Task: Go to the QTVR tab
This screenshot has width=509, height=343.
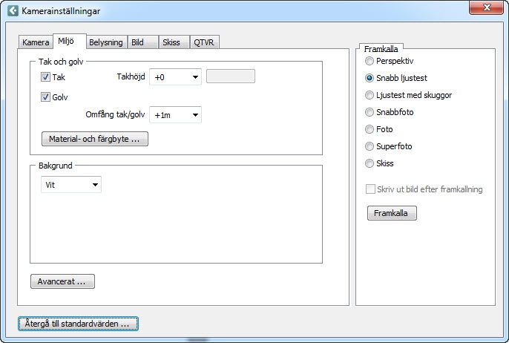Action: (204, 42)
